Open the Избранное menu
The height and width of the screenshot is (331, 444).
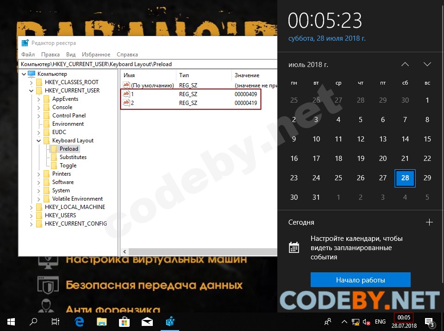96,54
